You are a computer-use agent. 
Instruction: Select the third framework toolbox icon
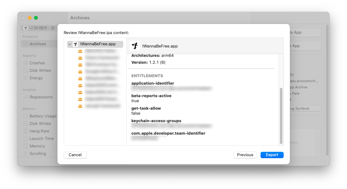tap(80, 65)
